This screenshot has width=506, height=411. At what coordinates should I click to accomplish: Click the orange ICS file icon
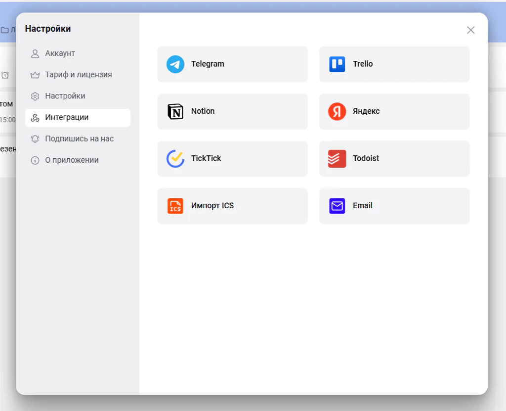175,206
